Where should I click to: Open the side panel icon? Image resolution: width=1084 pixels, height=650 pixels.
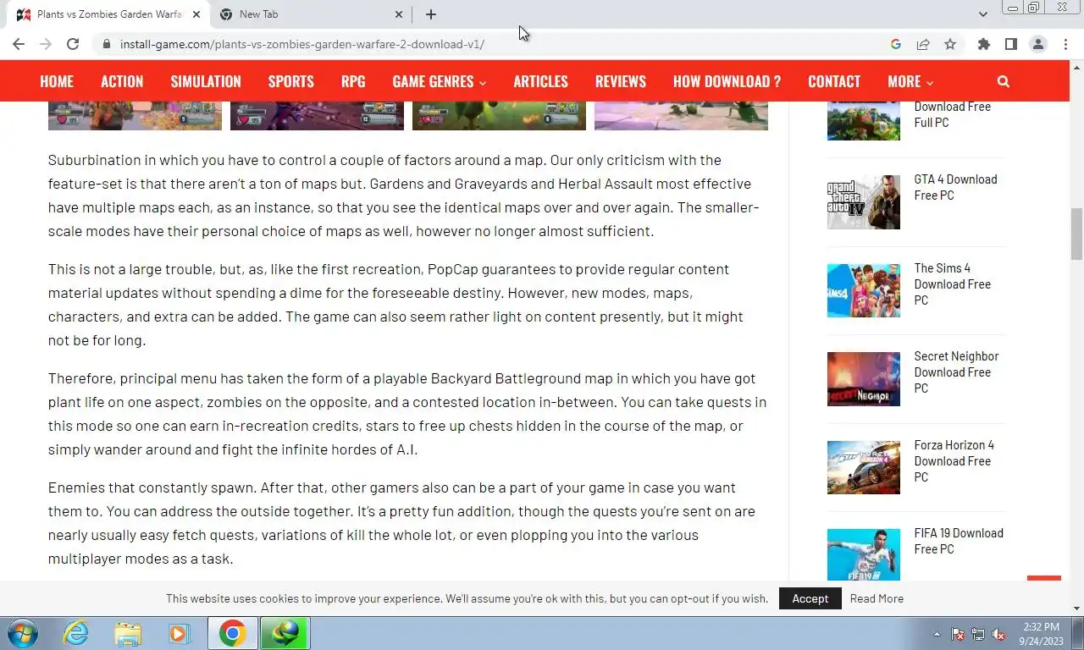coord(1010,44)
